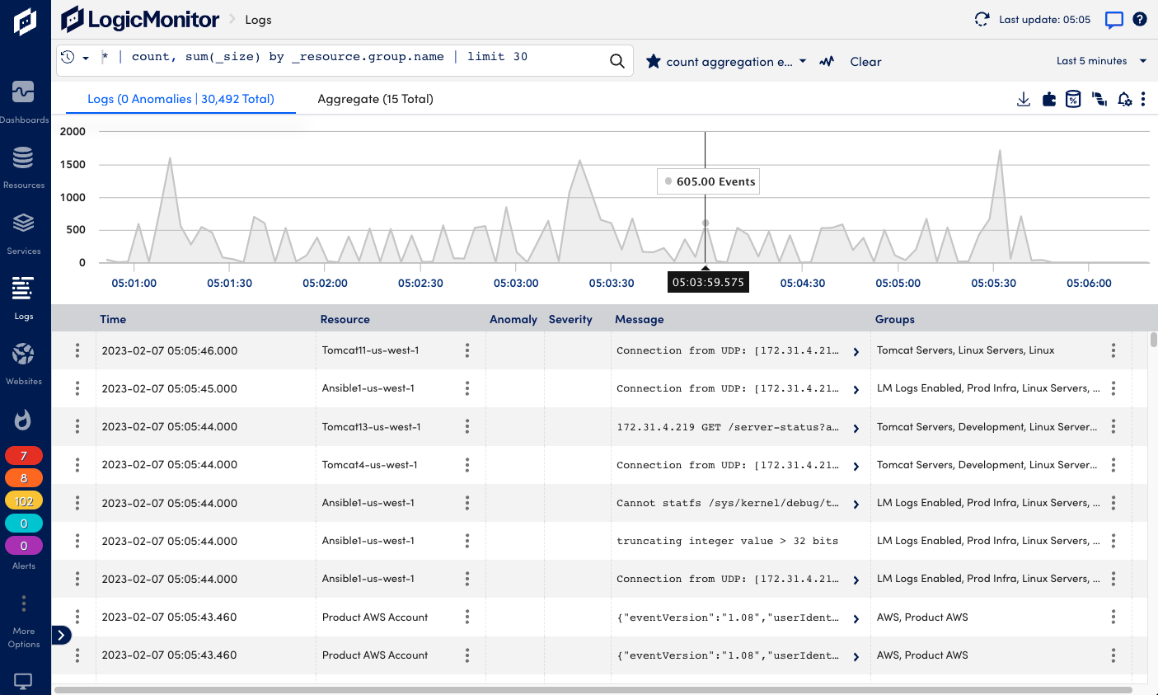The width and height of the screenshot is (1158, 695).
Task: Download log results using the export icon
Action: [x=1023, y=99]
